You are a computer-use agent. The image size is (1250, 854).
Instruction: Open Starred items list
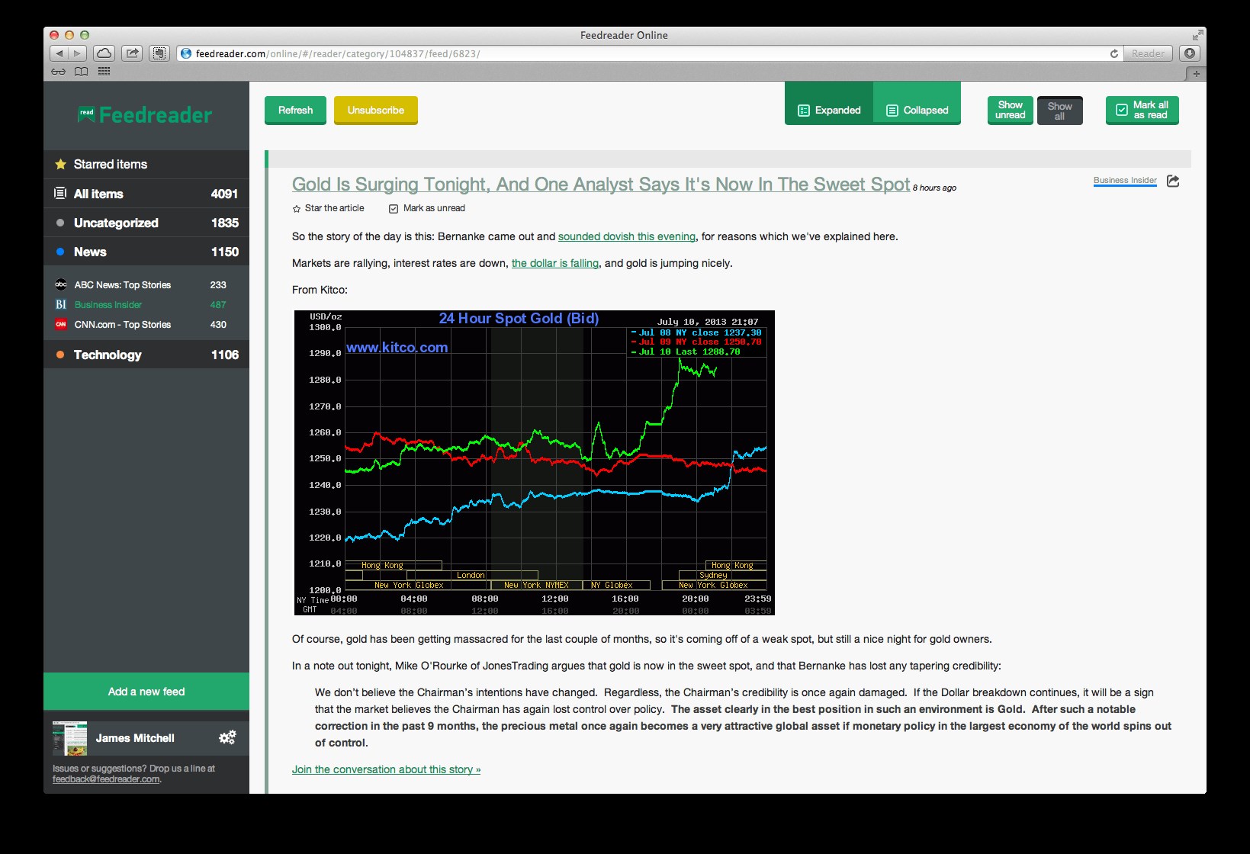(146, 165)
